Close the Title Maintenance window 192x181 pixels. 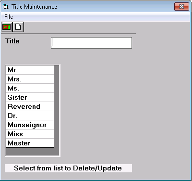181,7
